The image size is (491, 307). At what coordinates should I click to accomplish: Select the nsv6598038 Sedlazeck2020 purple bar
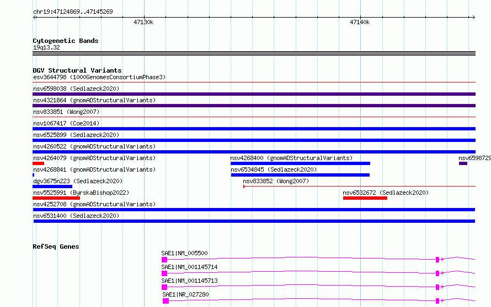point(254,94)
